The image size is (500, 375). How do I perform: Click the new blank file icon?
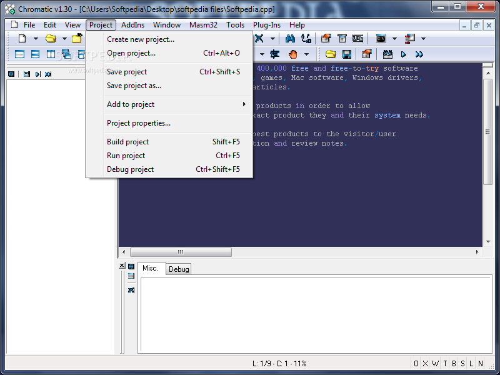click(x=22, y=39)
